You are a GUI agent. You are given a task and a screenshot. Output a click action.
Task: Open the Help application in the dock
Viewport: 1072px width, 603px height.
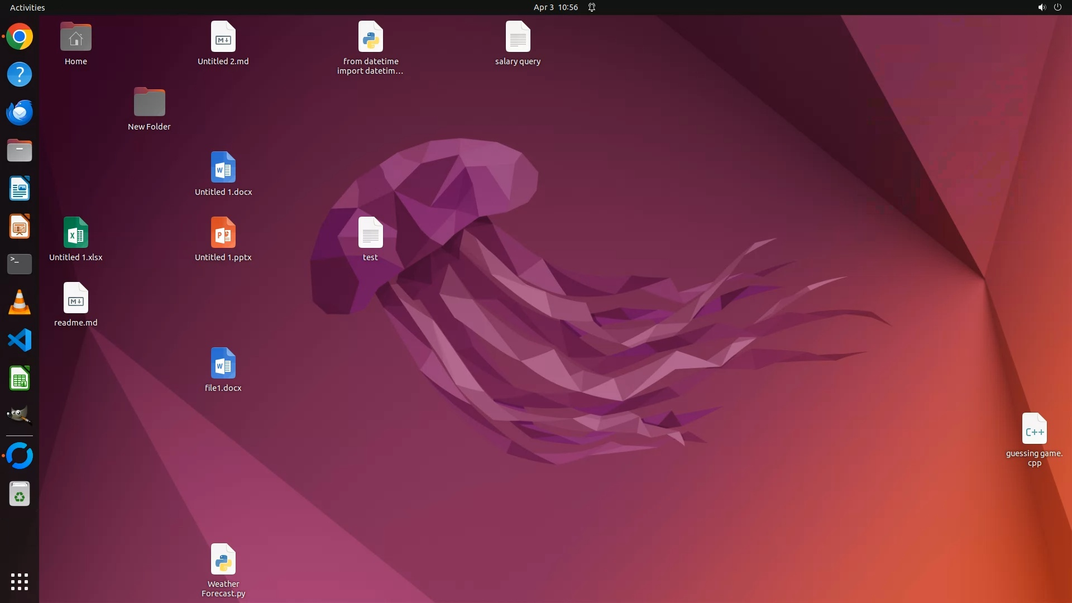[20, 75]
